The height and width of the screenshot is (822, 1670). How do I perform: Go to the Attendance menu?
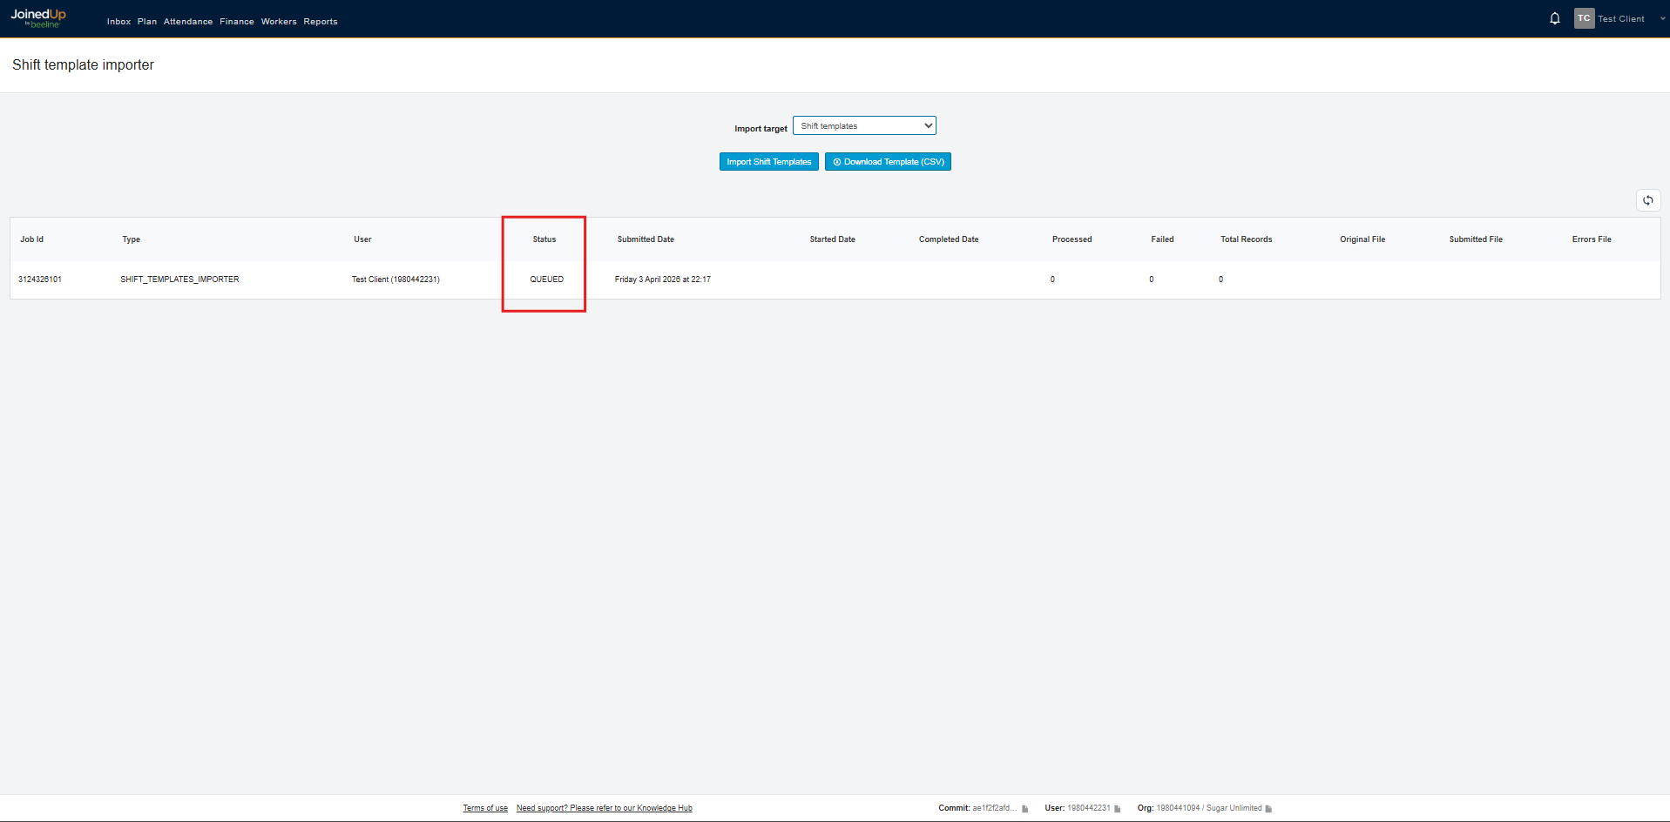pos(188,22)
